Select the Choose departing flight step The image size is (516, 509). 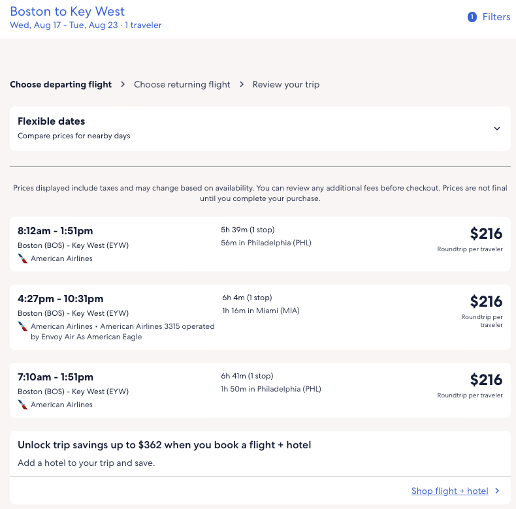tap(61, 84)
